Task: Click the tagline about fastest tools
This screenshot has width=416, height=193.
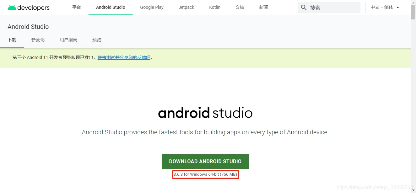Action: pos(205,132)
